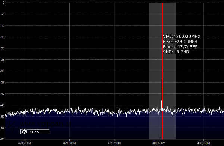The width and height of the screenshot is (224, 146).
Task: Click the right edge of gray filter band
Action: [x=176, y=71]
